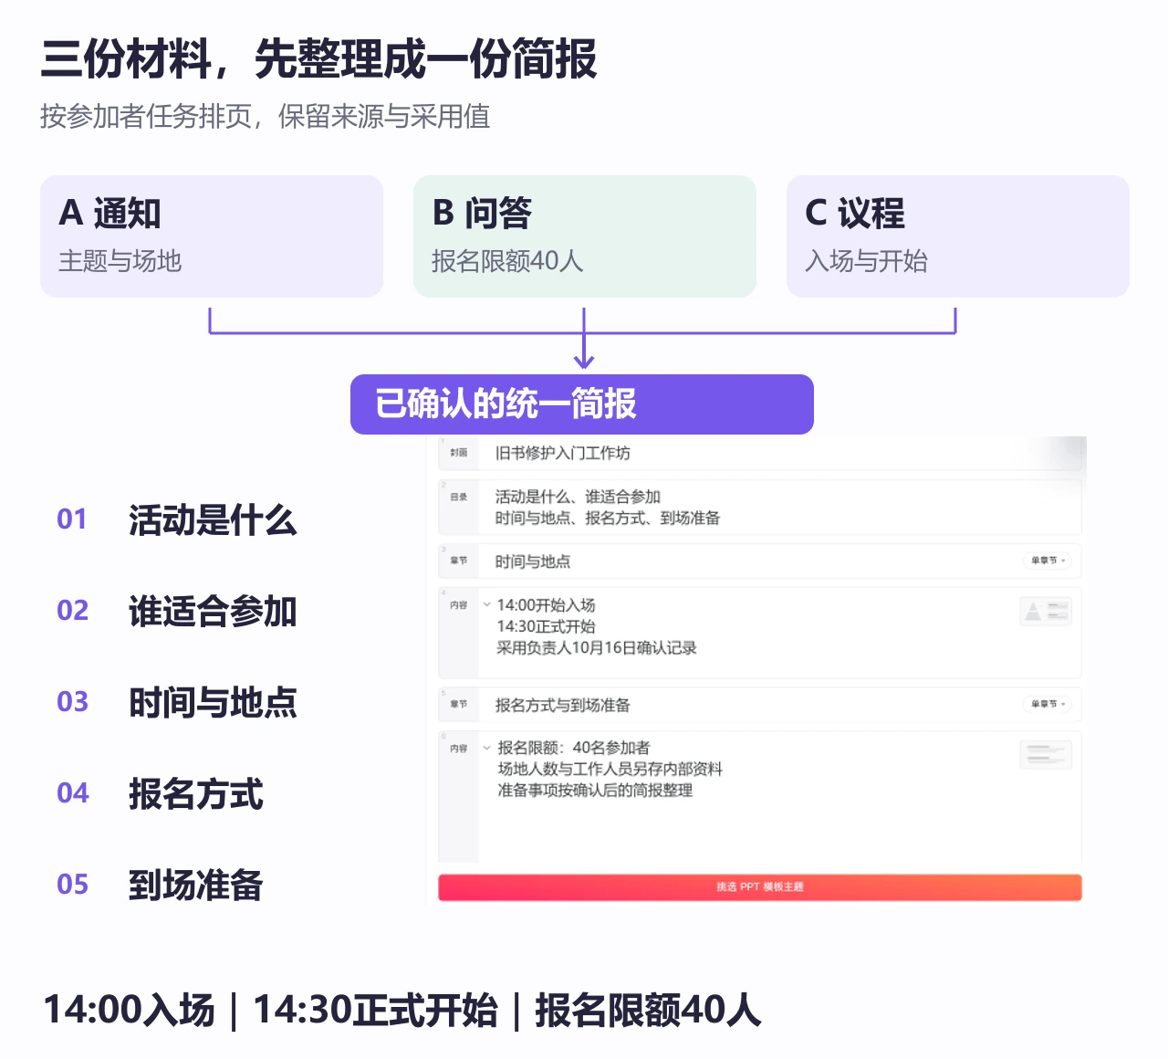Viewport: 1168px width, 1059px height.
Task: Click bottom text 报名限额40人
Action: [x=648, y=1010]
